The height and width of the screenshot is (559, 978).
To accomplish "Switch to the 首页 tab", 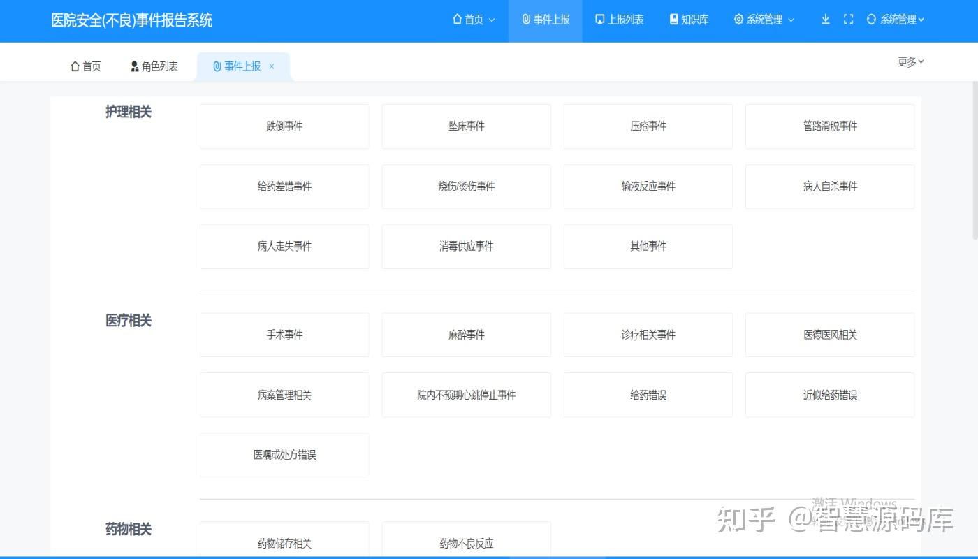I will tap(86, 66).
